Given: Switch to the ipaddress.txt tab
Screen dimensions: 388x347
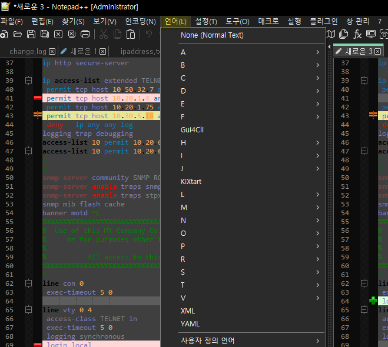Looking at the screenshot, I should 140,51.
